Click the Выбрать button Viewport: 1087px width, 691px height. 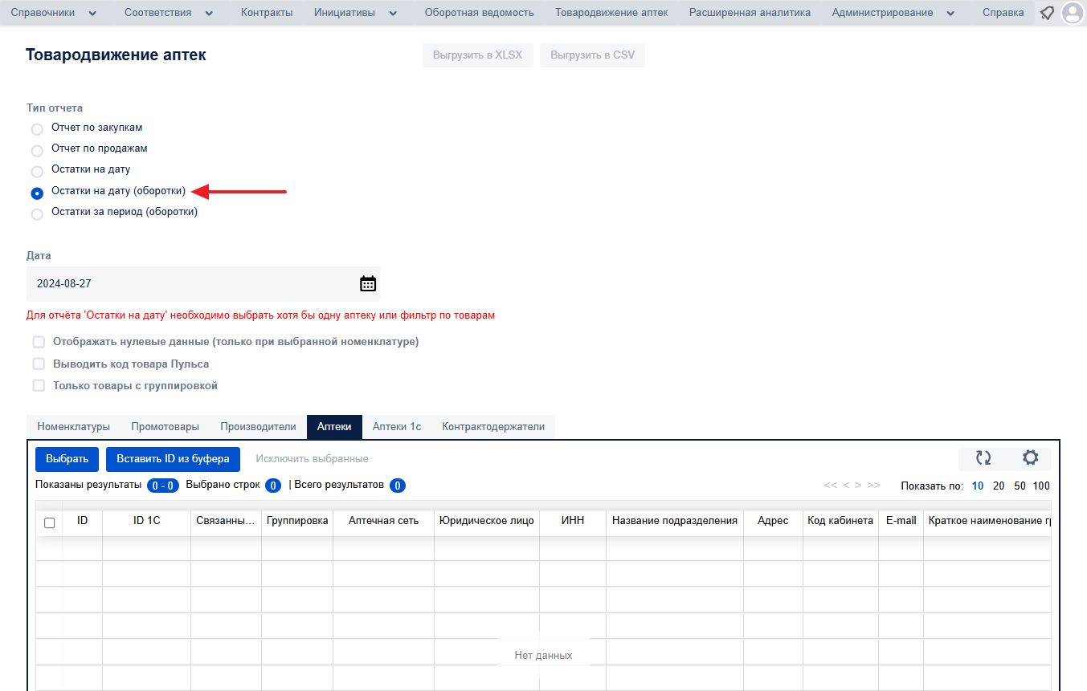[67, 459]
